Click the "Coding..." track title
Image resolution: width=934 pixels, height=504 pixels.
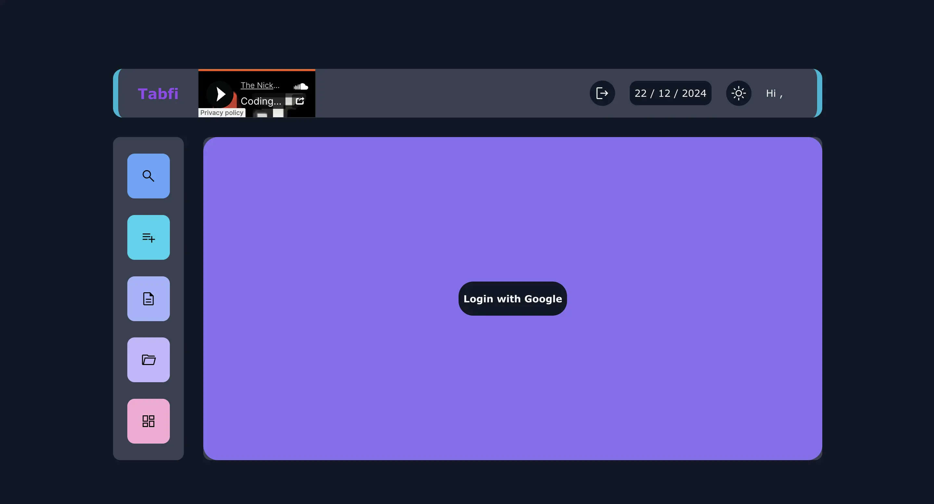click(261, 101)
